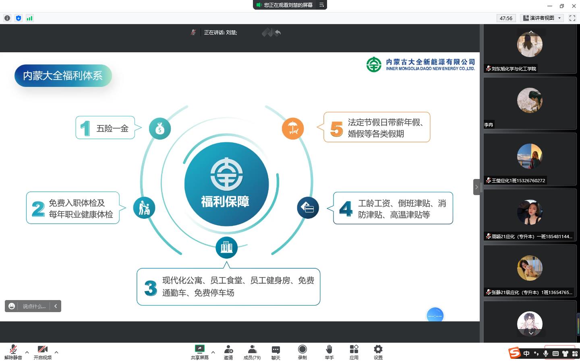Click the 说点什么 message input box
The height and width of the screenshot is (362, 580).
(34, 306)
